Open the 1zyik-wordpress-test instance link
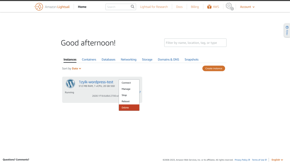 96,82
